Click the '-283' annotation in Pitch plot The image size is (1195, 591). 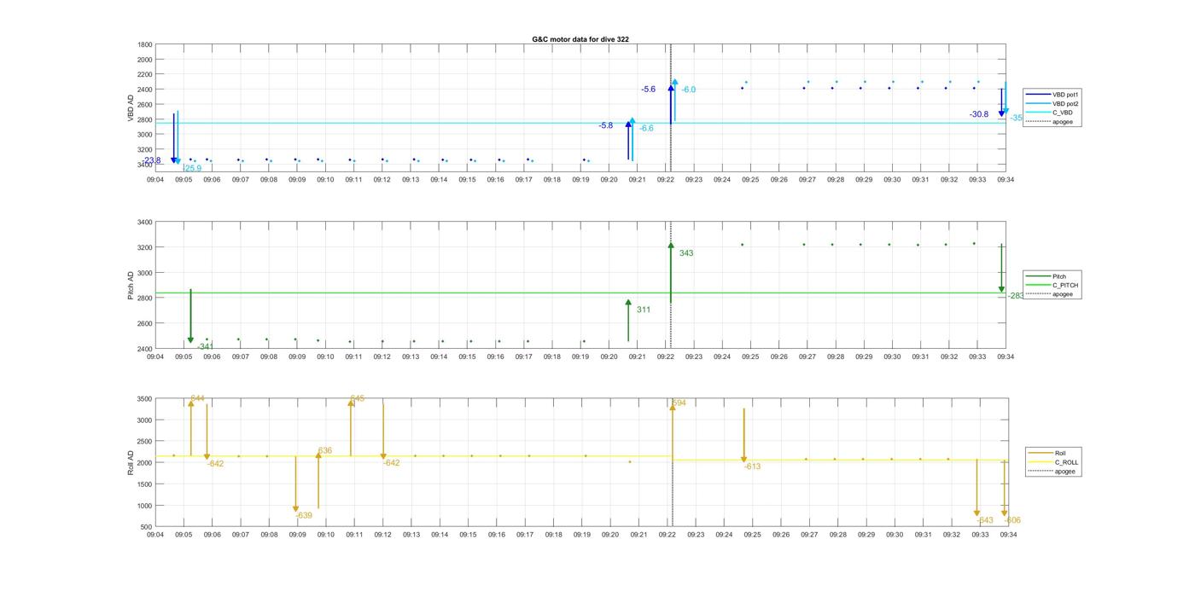(1016, 295)
